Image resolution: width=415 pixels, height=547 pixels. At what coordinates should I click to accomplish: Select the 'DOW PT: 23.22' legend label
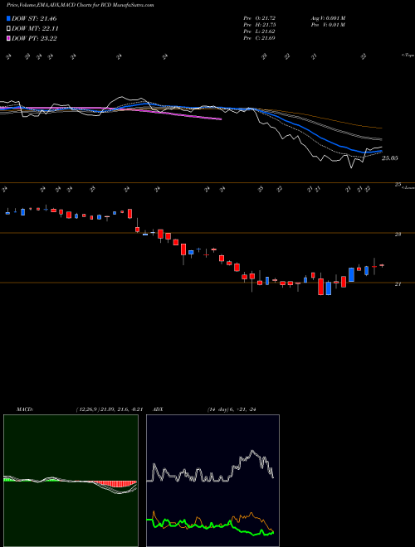pos(34,38)
